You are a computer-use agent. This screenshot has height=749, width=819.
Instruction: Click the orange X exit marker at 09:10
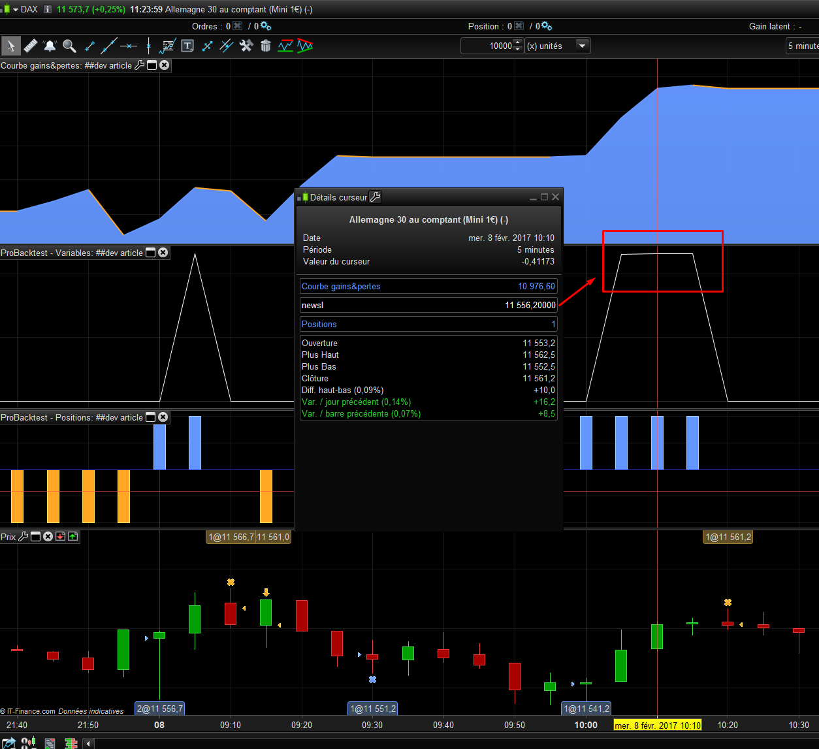[x=231, y=582]
